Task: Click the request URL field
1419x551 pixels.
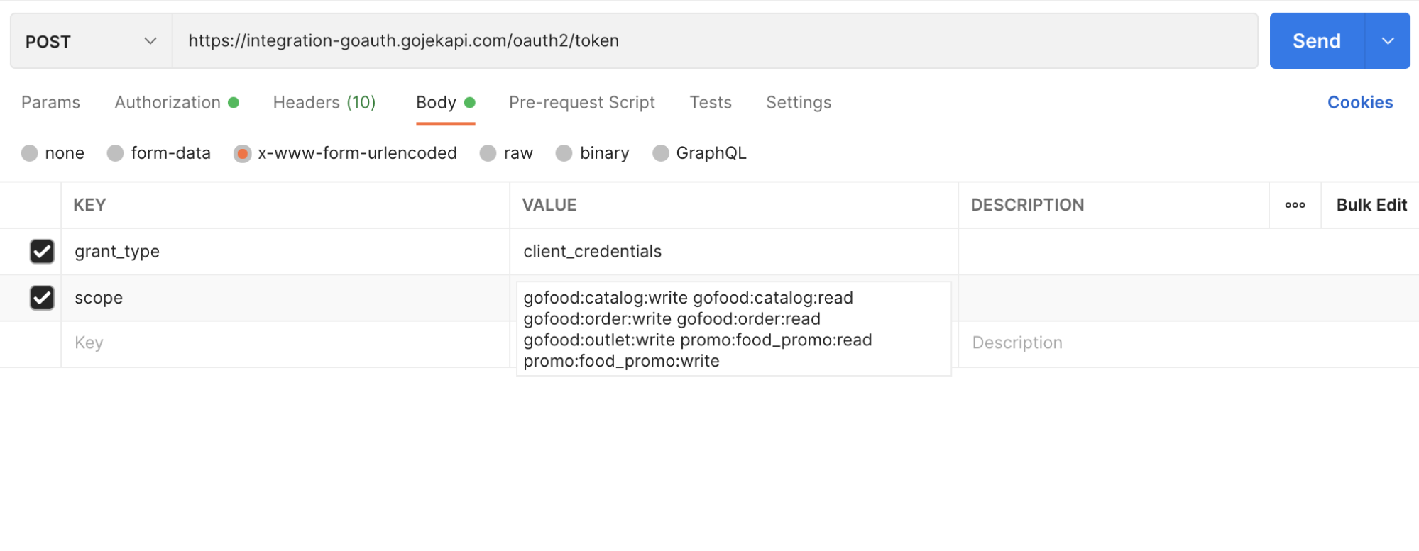Action: pos(715,41)
